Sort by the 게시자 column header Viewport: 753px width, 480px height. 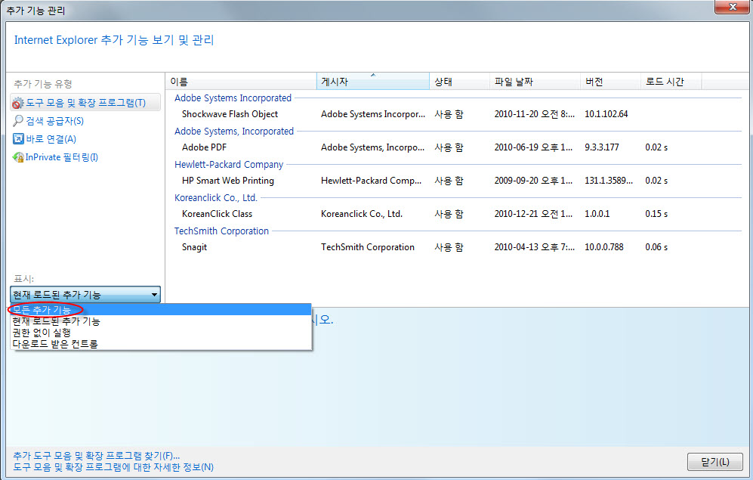(372, 82)
